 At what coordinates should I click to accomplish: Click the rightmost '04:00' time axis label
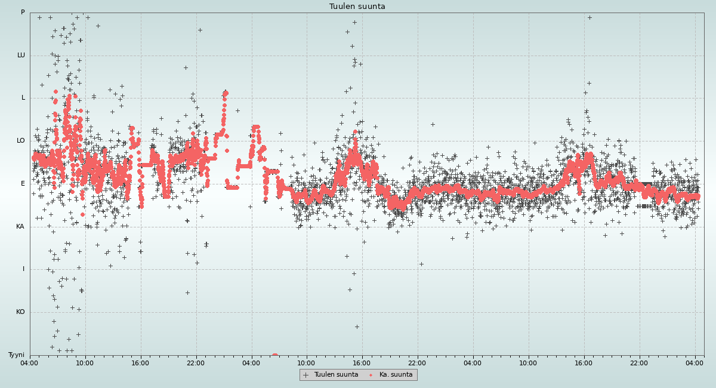tap(695, 362)
